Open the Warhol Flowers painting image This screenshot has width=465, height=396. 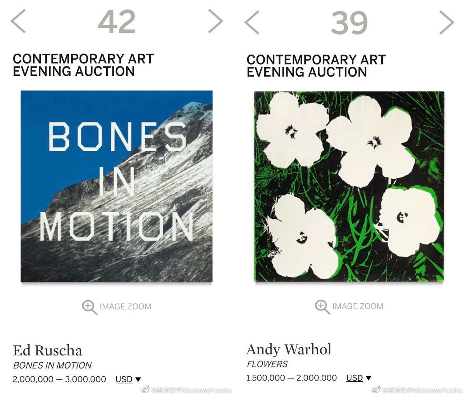[x=349, y=186]
